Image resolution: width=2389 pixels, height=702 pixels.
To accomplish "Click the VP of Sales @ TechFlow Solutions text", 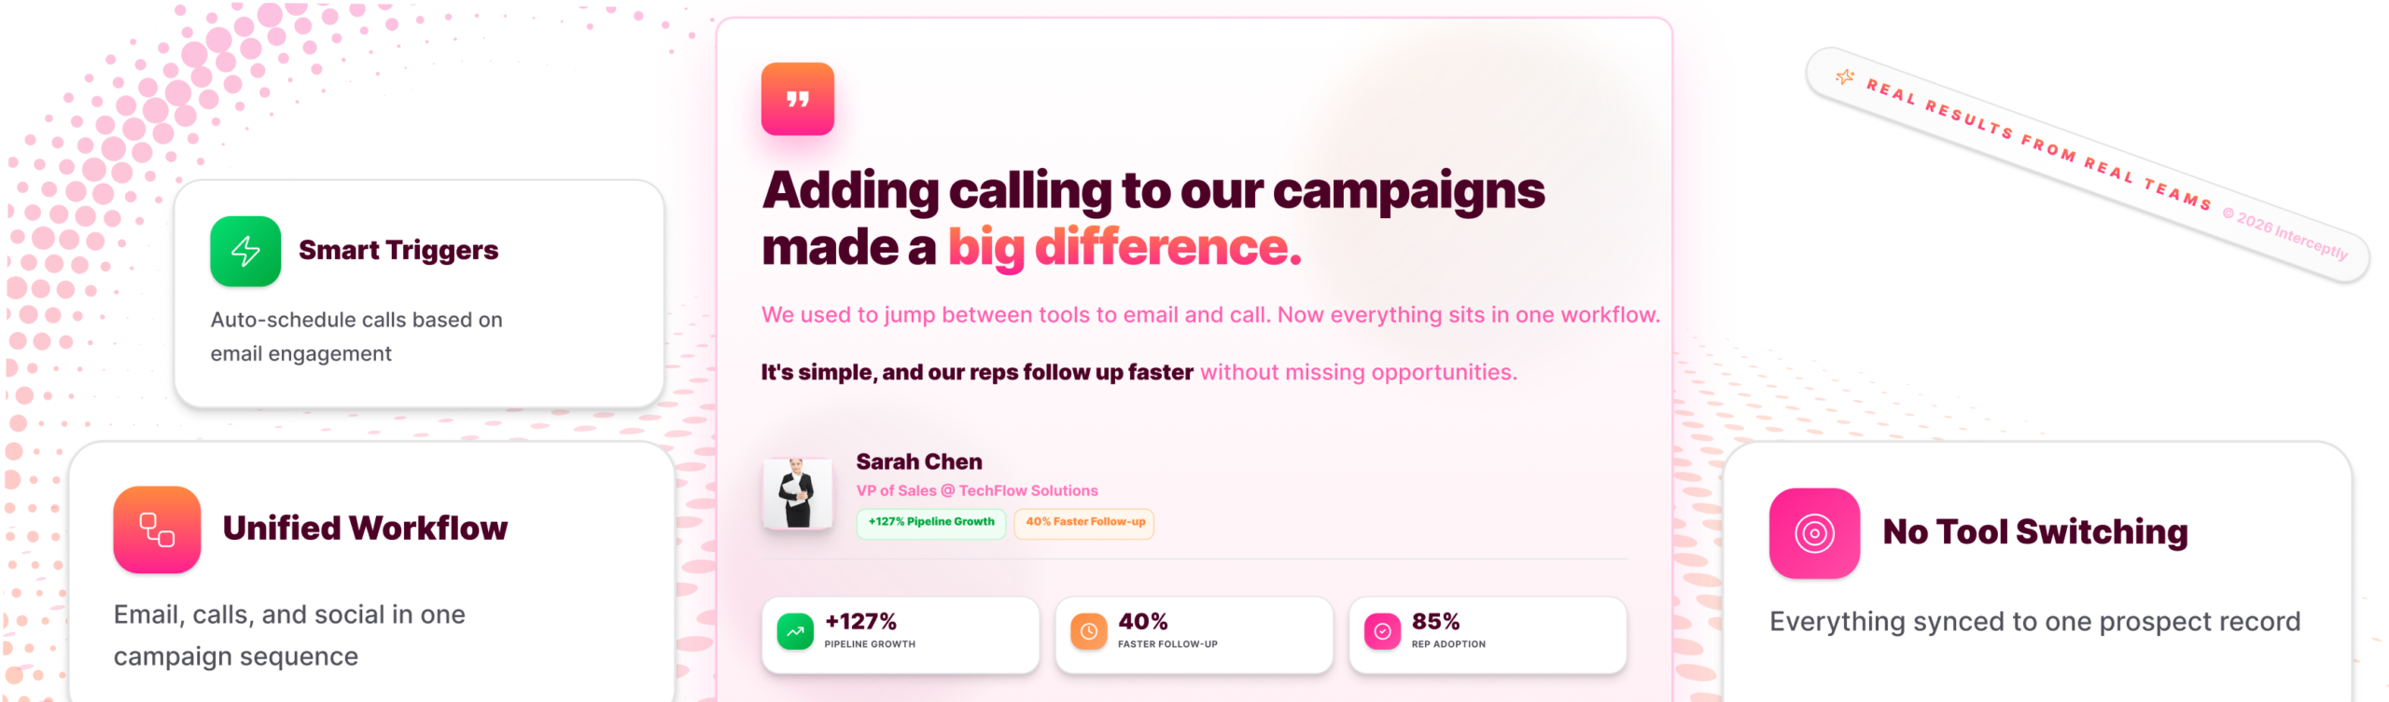I will [976, 490].
